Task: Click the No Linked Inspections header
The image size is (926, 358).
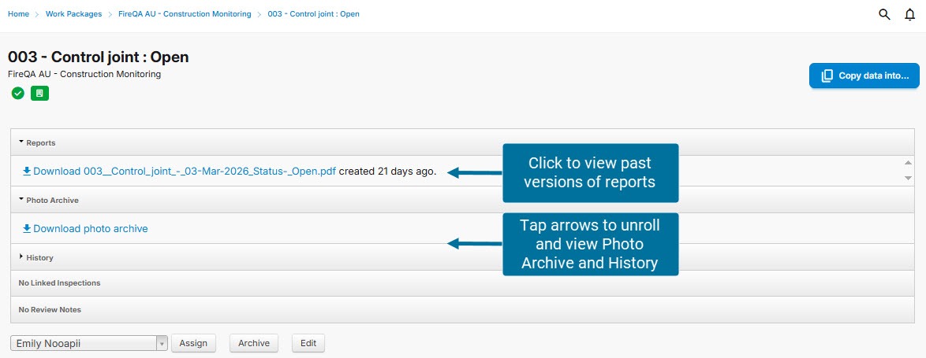Action: tap(59, 283)
